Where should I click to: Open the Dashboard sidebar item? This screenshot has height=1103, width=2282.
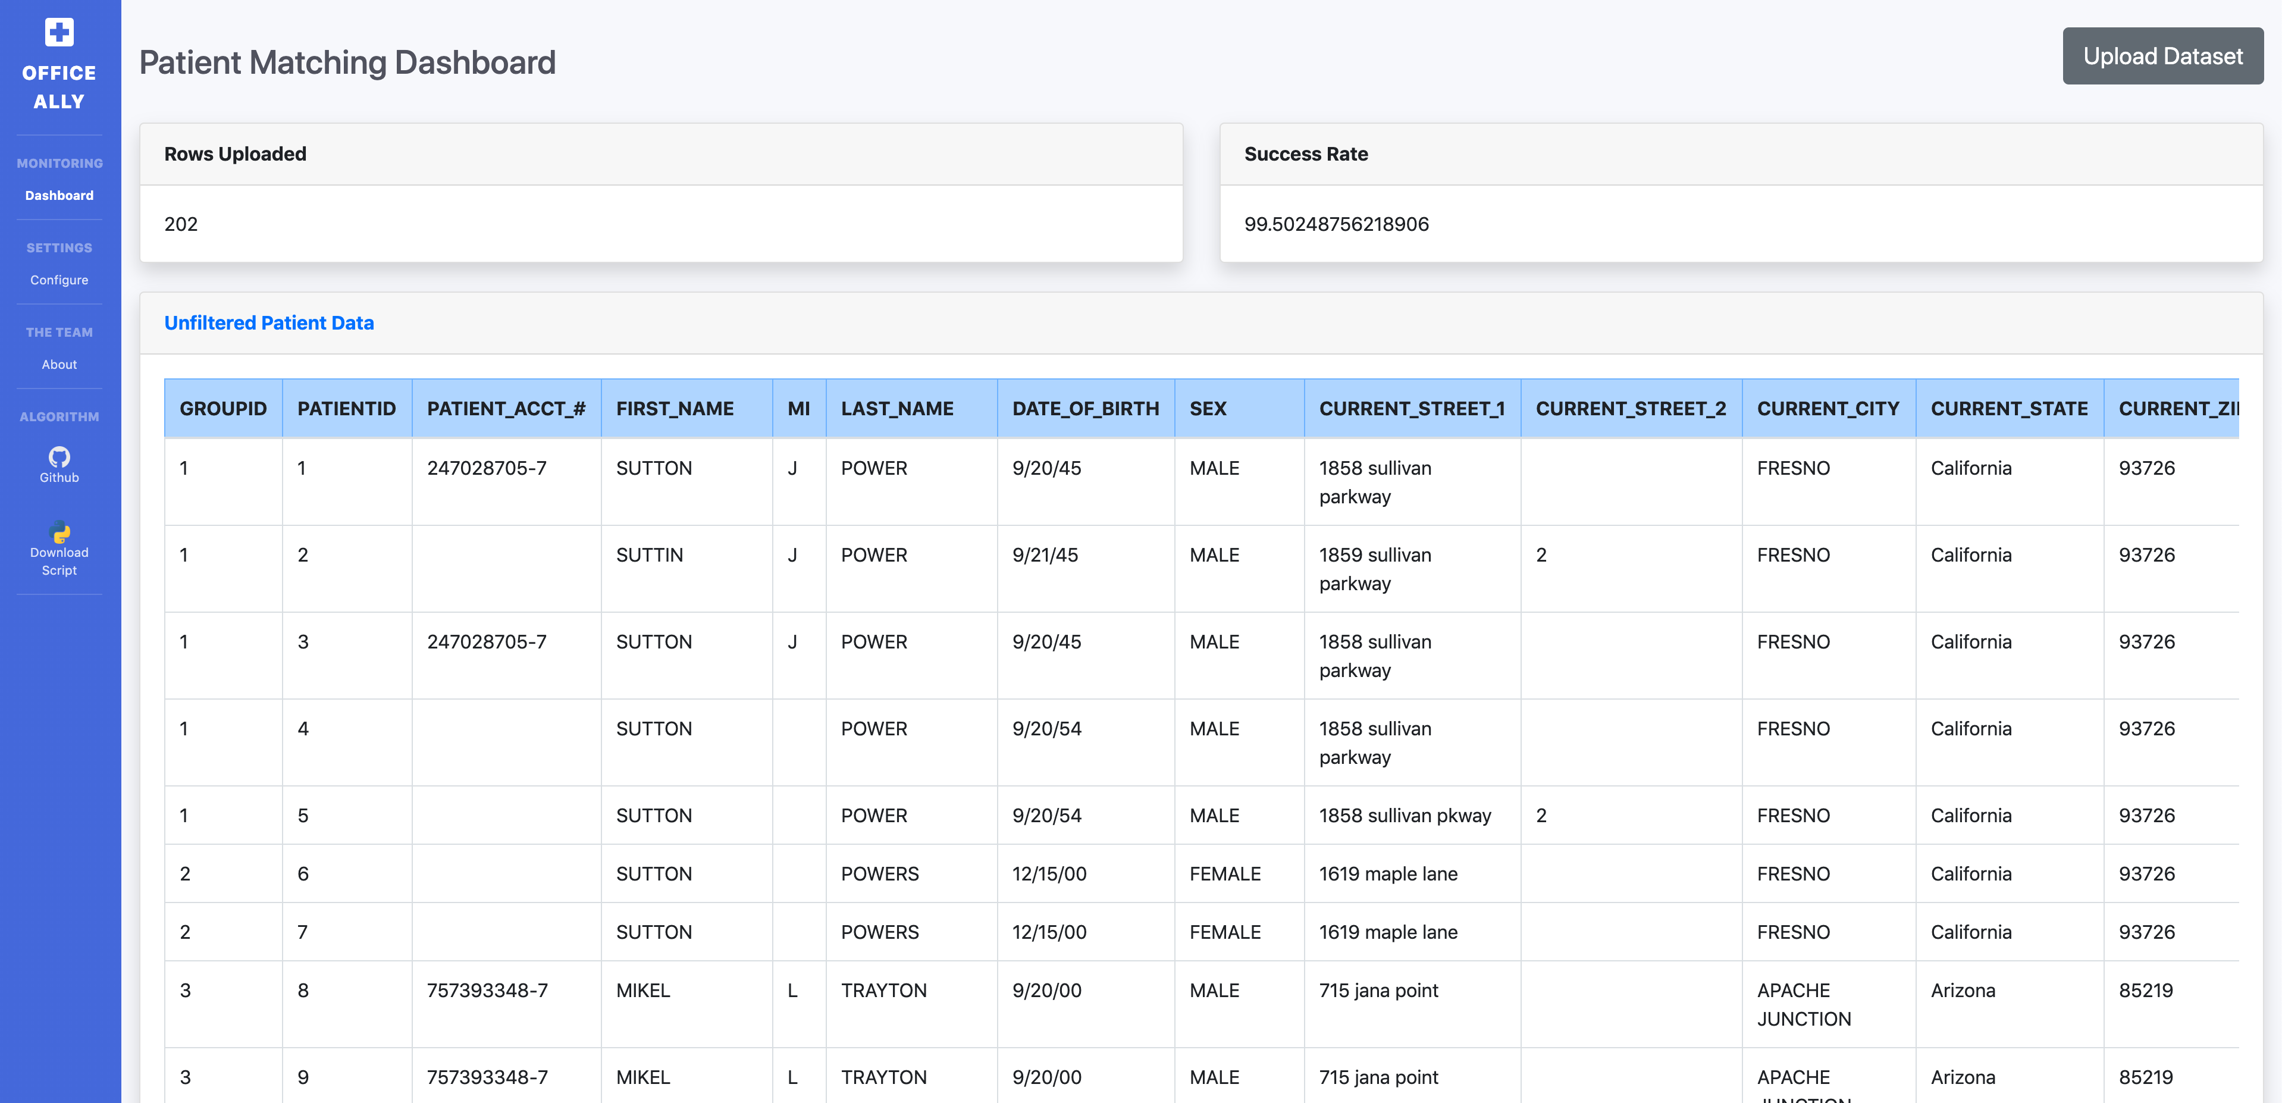[59, 195]
